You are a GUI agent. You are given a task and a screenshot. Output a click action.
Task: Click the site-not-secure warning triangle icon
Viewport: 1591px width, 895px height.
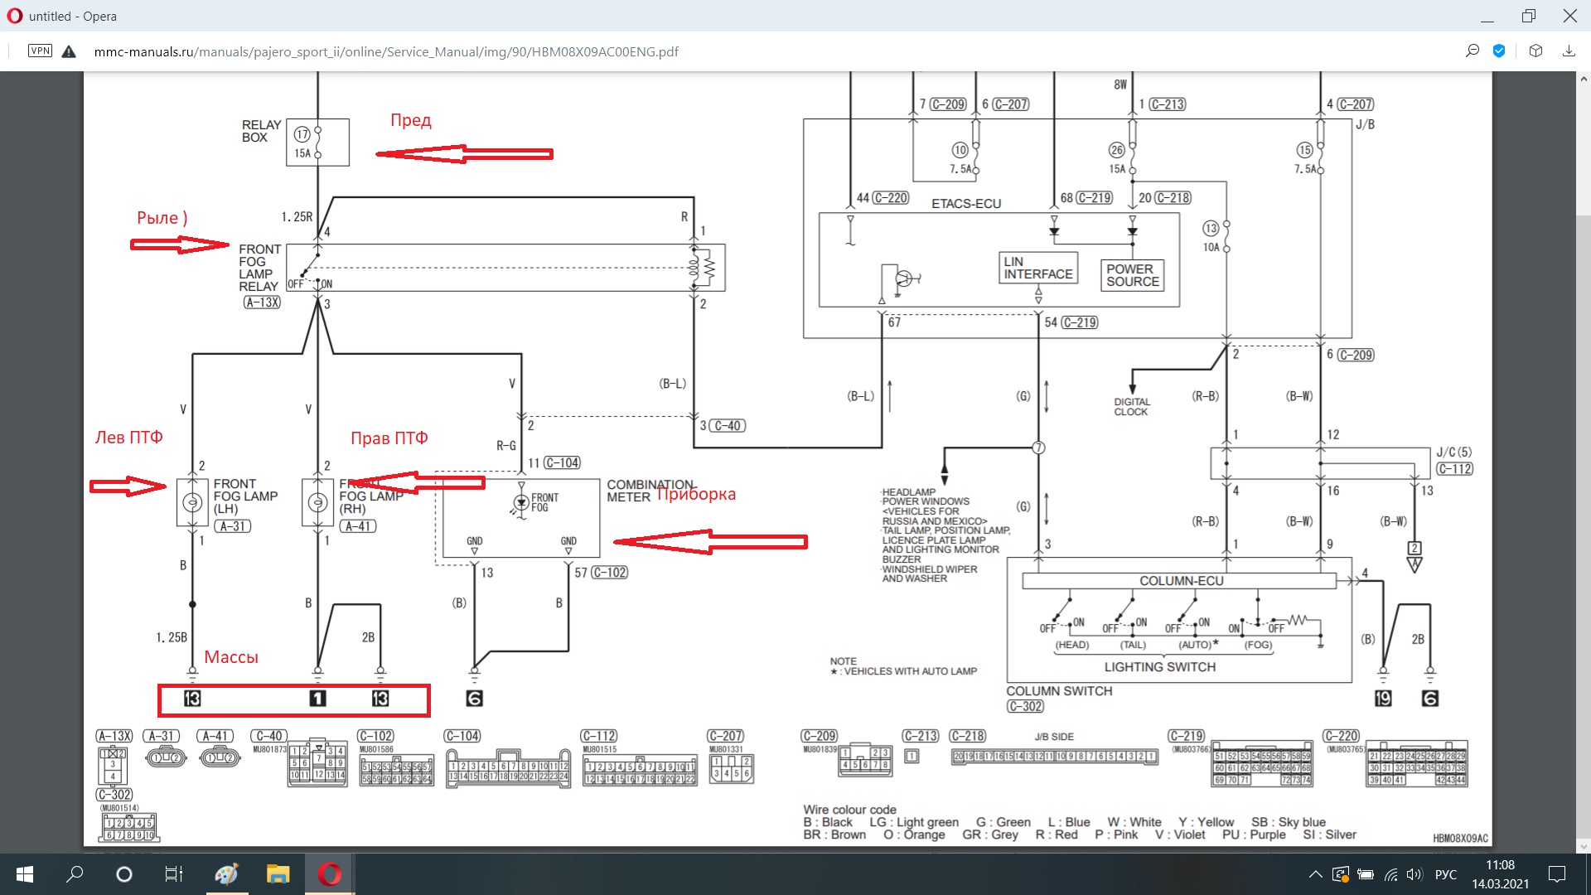tap(69, 51)
